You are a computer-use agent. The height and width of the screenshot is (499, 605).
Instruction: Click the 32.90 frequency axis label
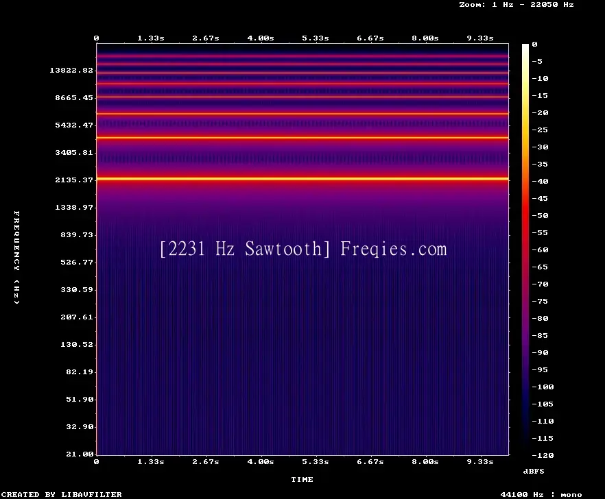[80, 426]
